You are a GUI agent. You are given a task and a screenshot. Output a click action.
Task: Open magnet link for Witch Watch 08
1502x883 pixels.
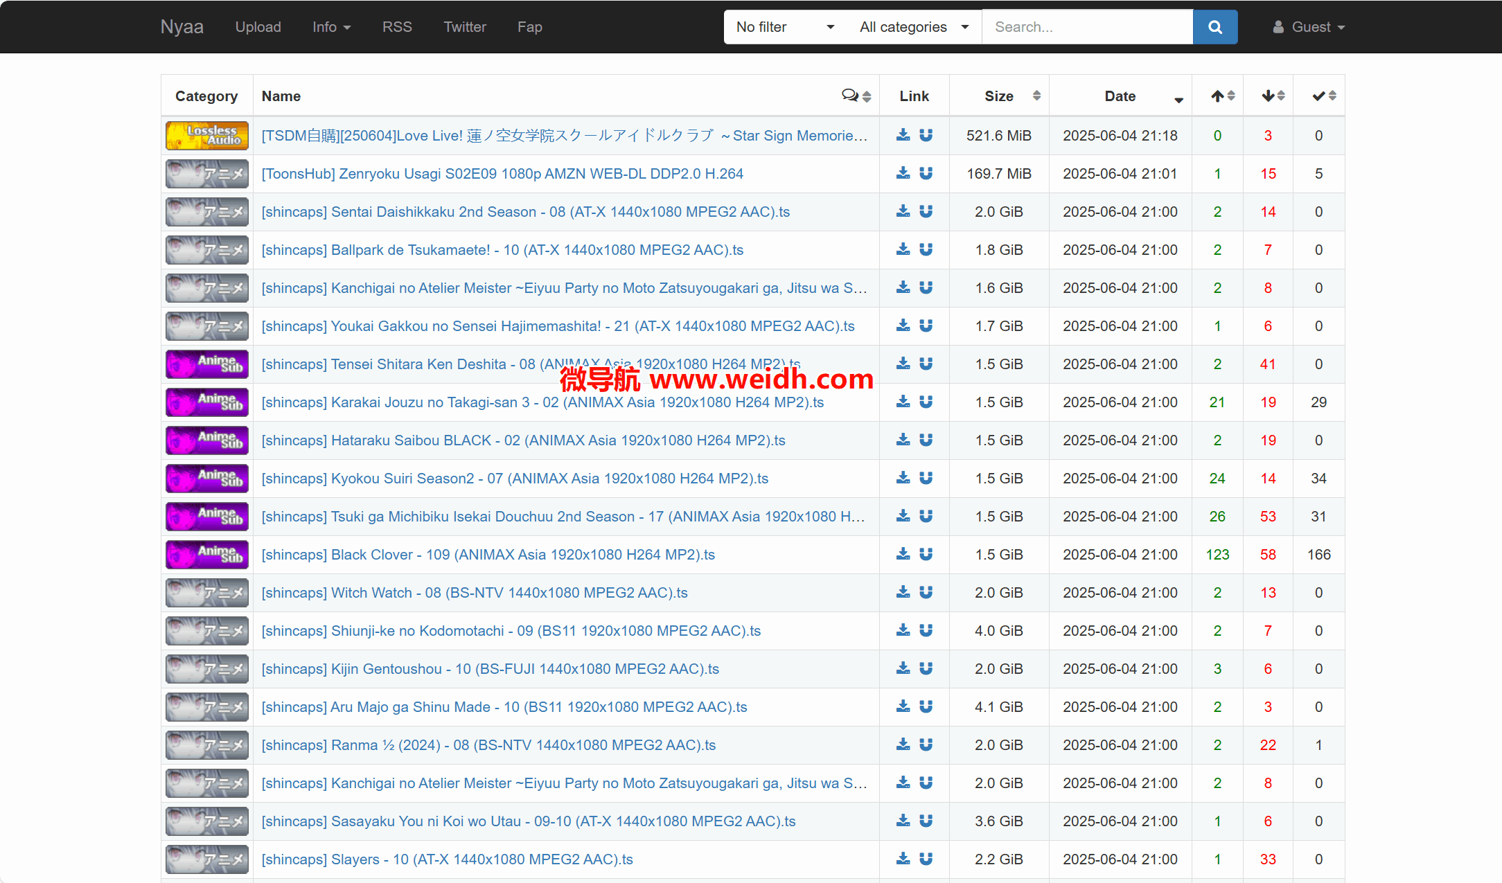pos(926,592)
